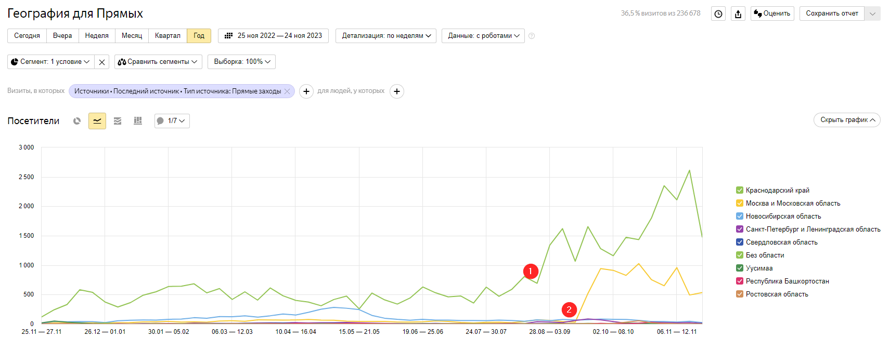Click the export/share report icon
The width and height of the screenshot is (889, 351).
pyautogui.click(x=738, y=14)
